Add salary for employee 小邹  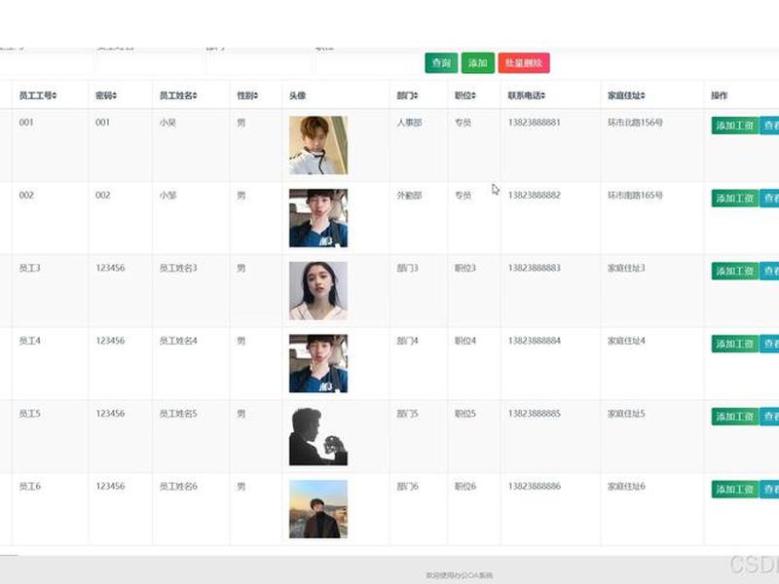[735, 199]
